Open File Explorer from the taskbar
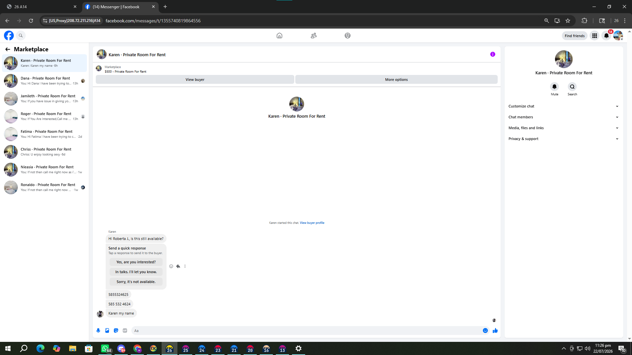The width and height of the screenshot is (632, 355). coord(72,348)
